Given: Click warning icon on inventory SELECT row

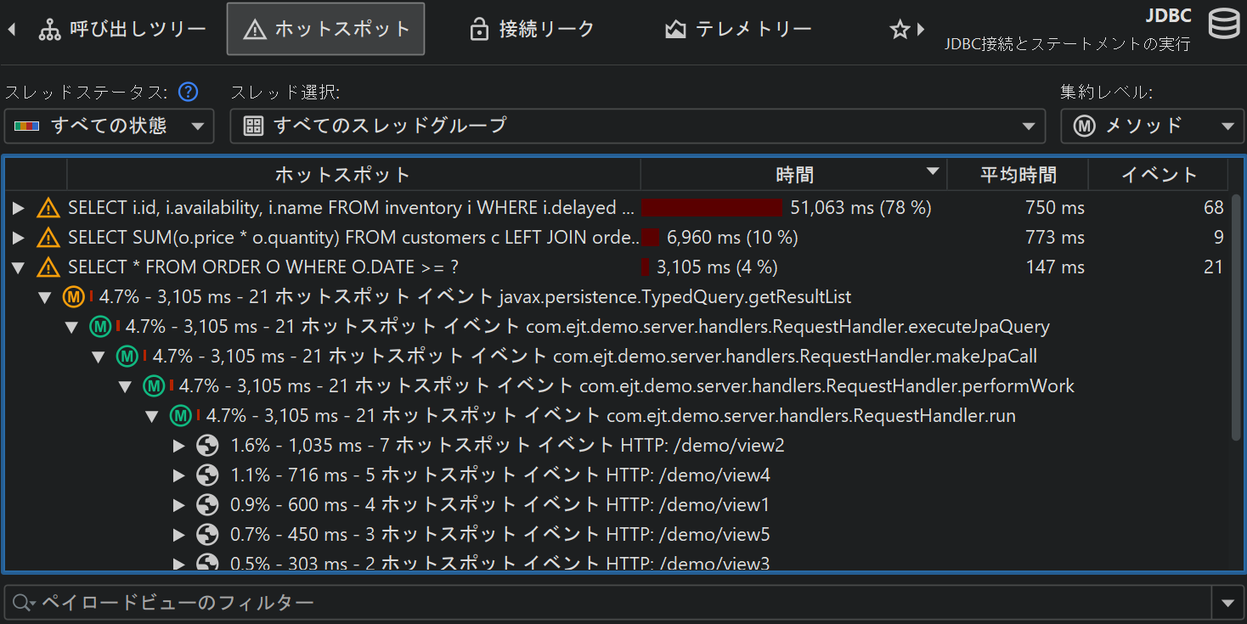Looking at the screenshot, I should tap(48, 208).
